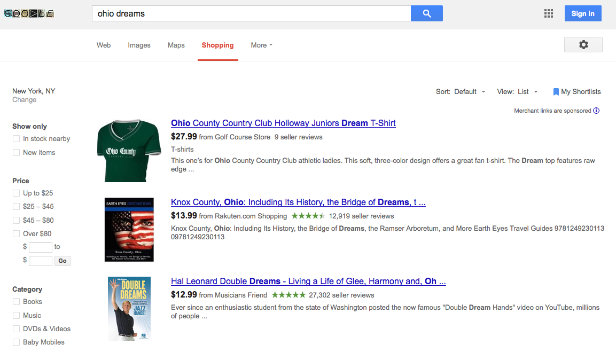The height and width of the screenshot is (352, 616).
Task: Click 12,919 seller reviews text
Action: click(362, 216)
